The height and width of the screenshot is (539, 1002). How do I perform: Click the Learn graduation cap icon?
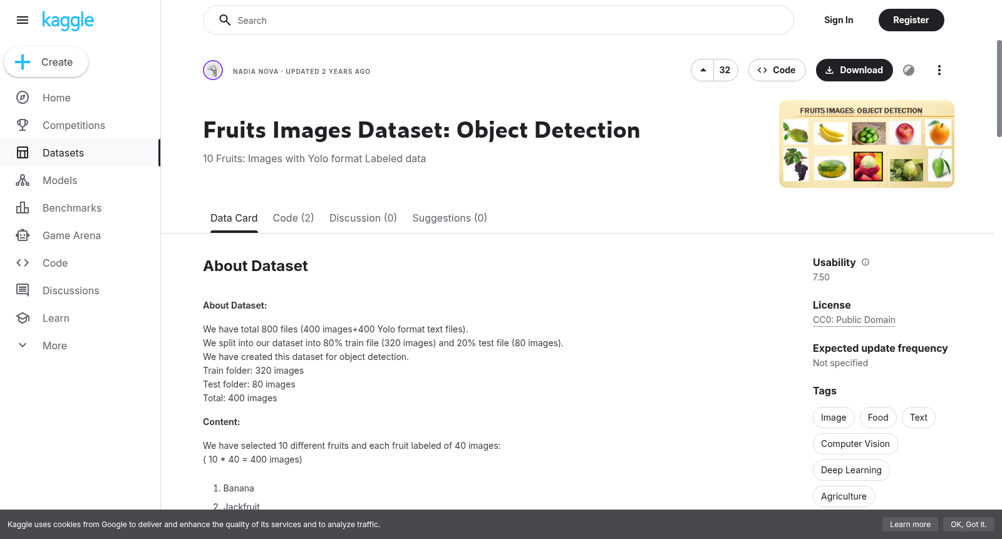23,318
